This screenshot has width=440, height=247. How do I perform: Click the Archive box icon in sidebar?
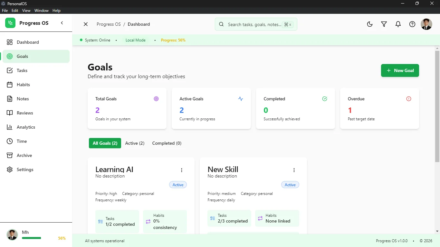click(x=10, y=155)
